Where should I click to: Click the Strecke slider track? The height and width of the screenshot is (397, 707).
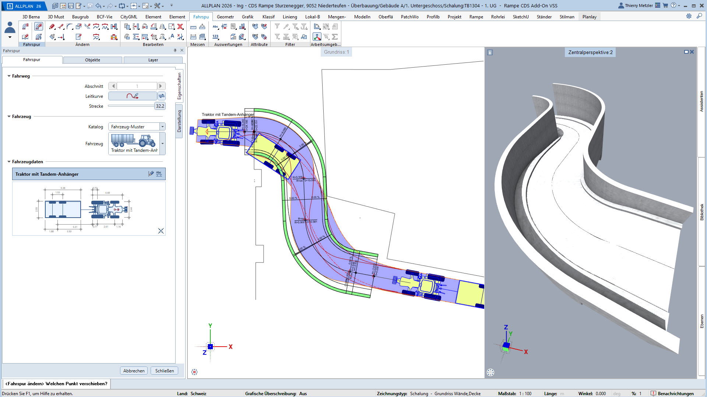(x=131, y=106)
